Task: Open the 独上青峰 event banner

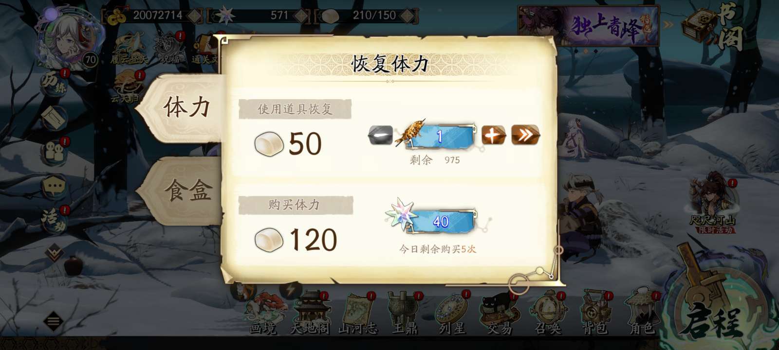Action: [588, 25]
